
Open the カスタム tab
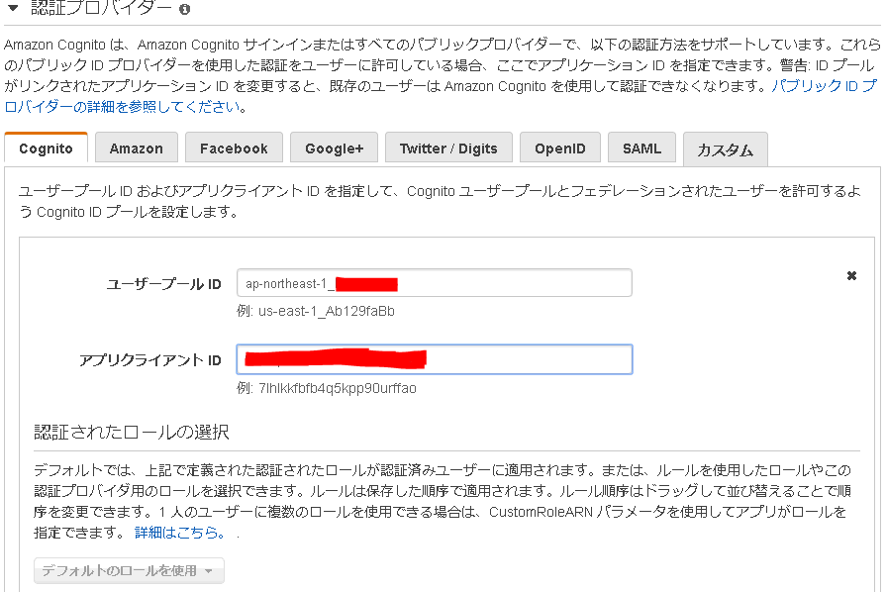(726, 149)
